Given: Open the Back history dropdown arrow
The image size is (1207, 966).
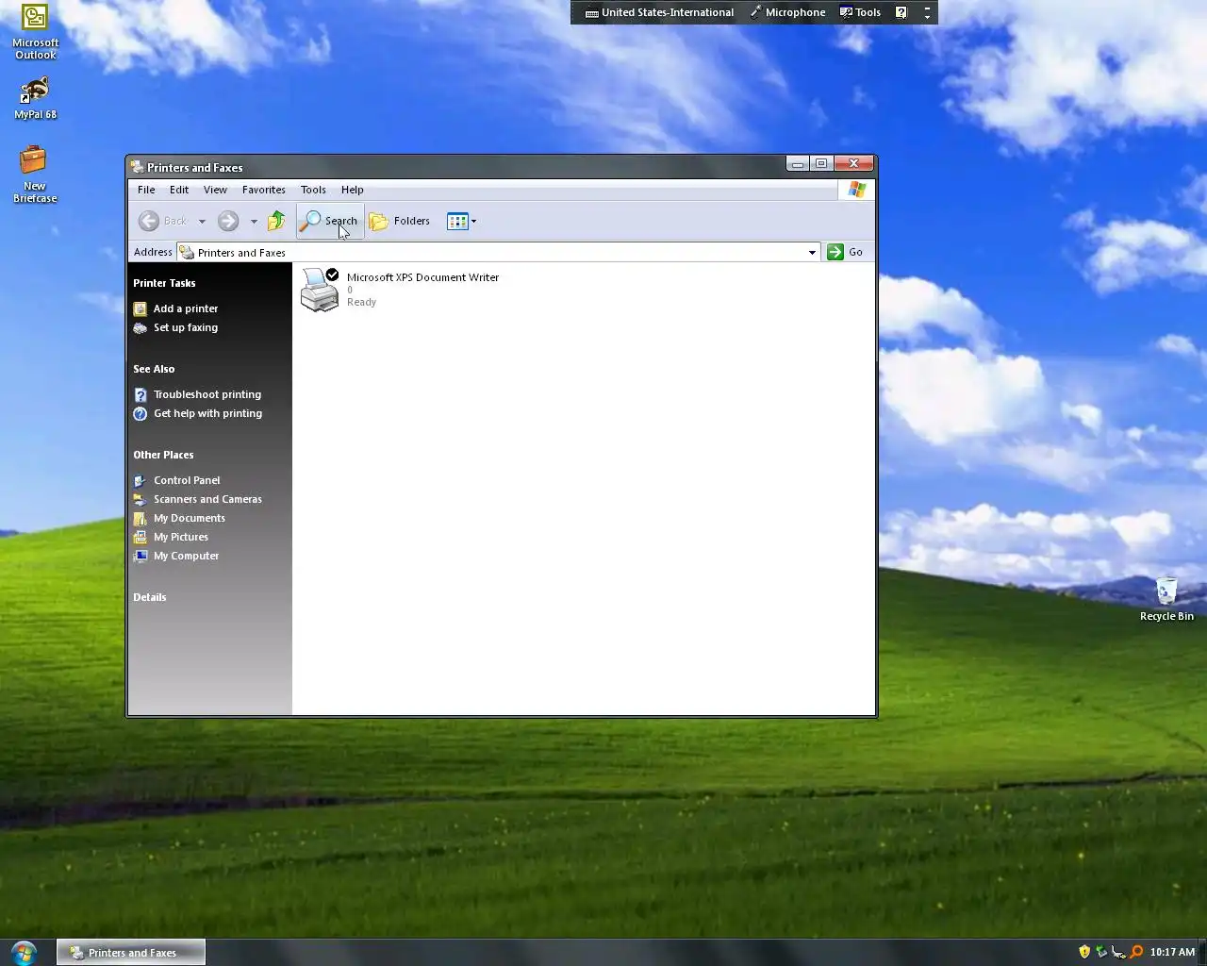Looking at the screenshot, I should pos(202,222).
